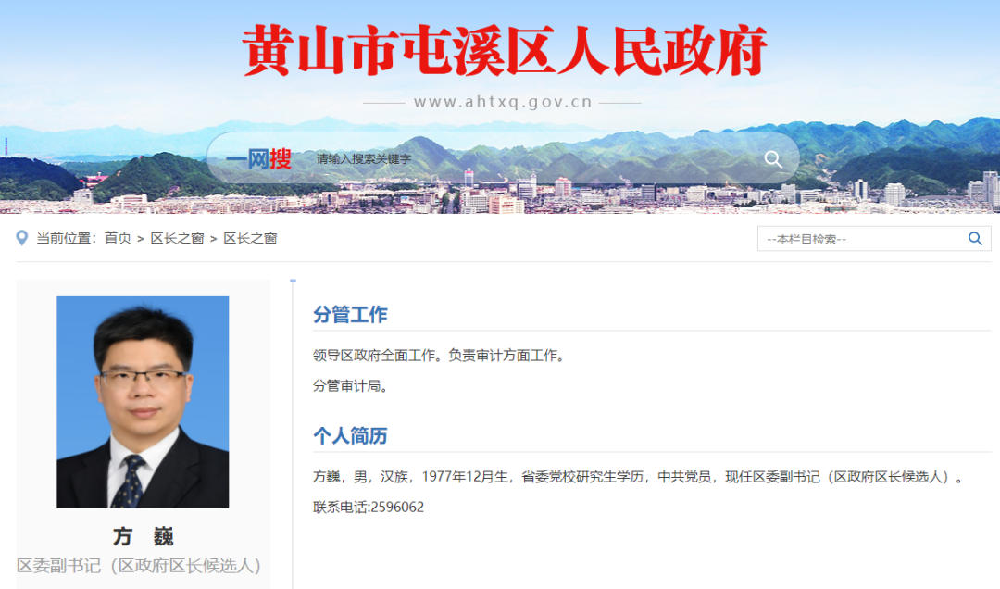Jump to the 个人简历 section heading
This screenshot has height=589, width=1000.
pos(350,436)
